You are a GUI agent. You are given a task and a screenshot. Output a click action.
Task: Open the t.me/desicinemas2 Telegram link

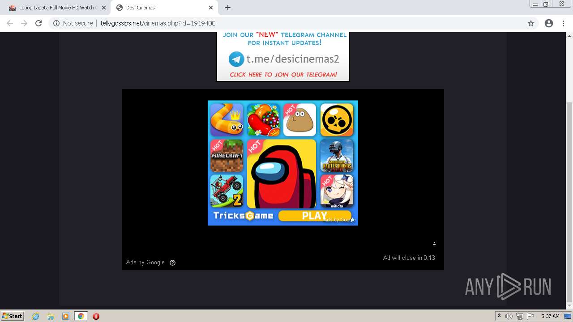click(x=293, y=59)
